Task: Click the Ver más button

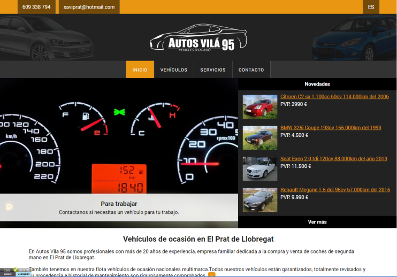Action: [317, 222]
